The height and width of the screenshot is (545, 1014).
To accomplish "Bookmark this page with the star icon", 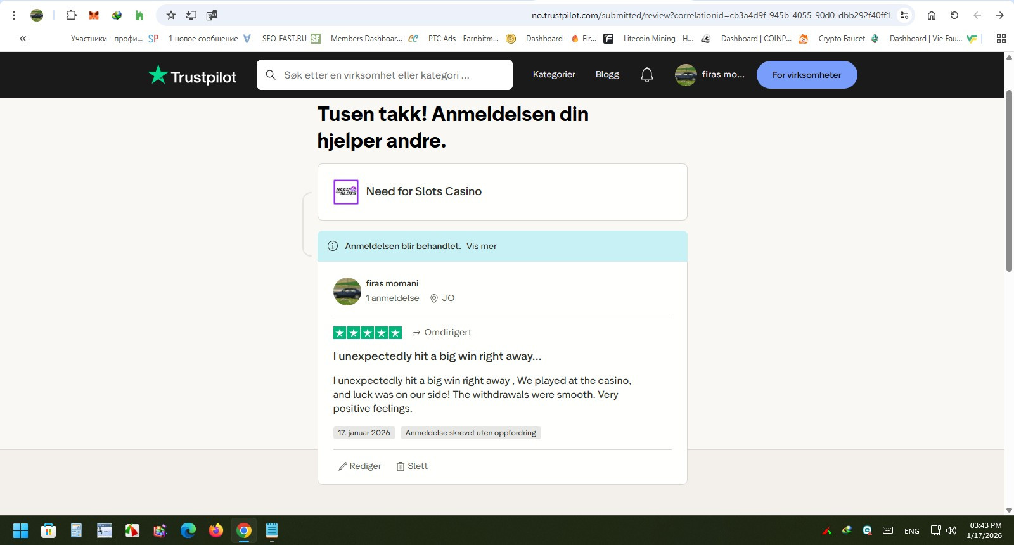I will [171, 15].
